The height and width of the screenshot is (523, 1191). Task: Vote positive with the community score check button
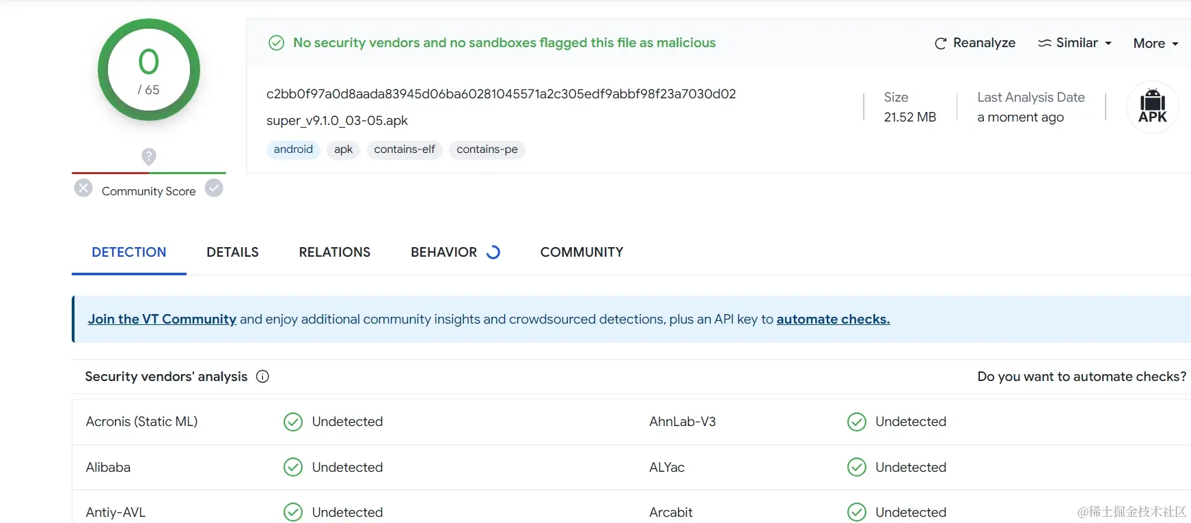click(x=214, y=188)
